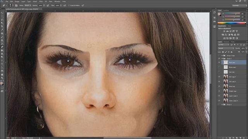The height and width of the screenshot is (139, 248).
Task: Expand the Group 2 folder
Action: (x=222, y=105)
